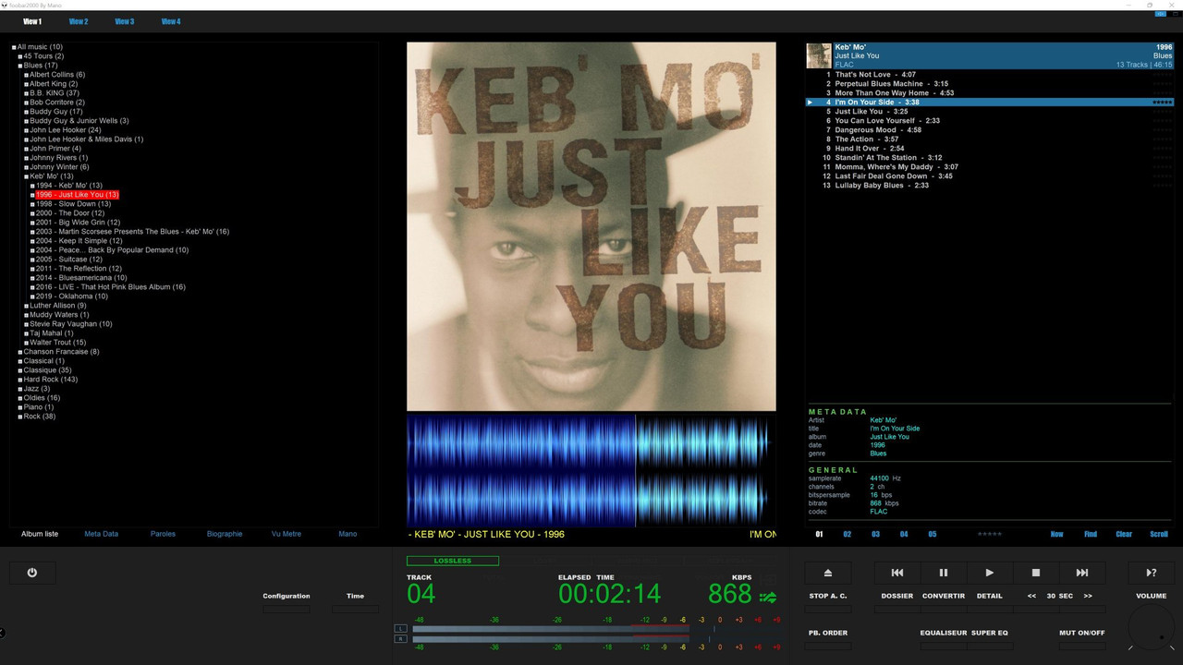Click the play icon button

990,573
